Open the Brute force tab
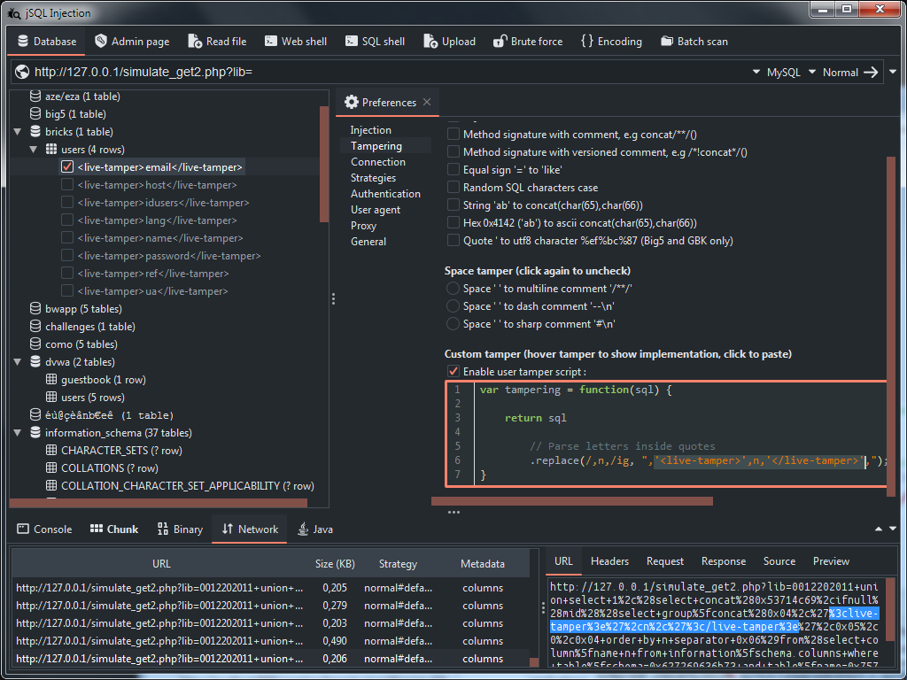 (527, 42)
